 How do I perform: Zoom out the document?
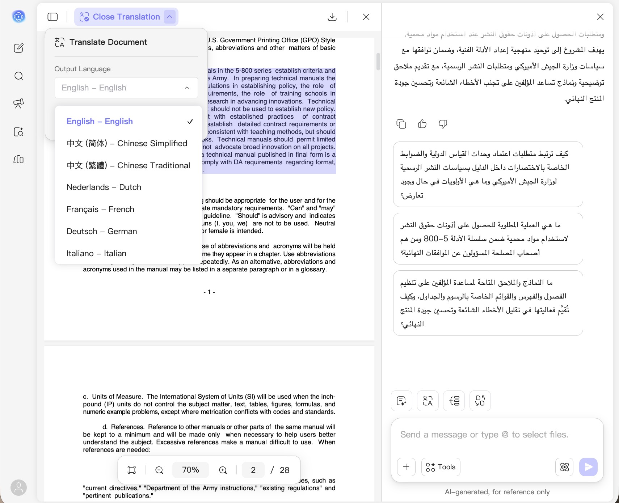pos(159,470)
